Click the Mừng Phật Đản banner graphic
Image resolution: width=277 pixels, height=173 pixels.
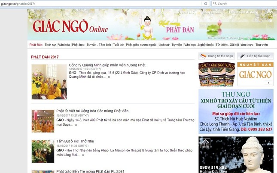(177, 27)
